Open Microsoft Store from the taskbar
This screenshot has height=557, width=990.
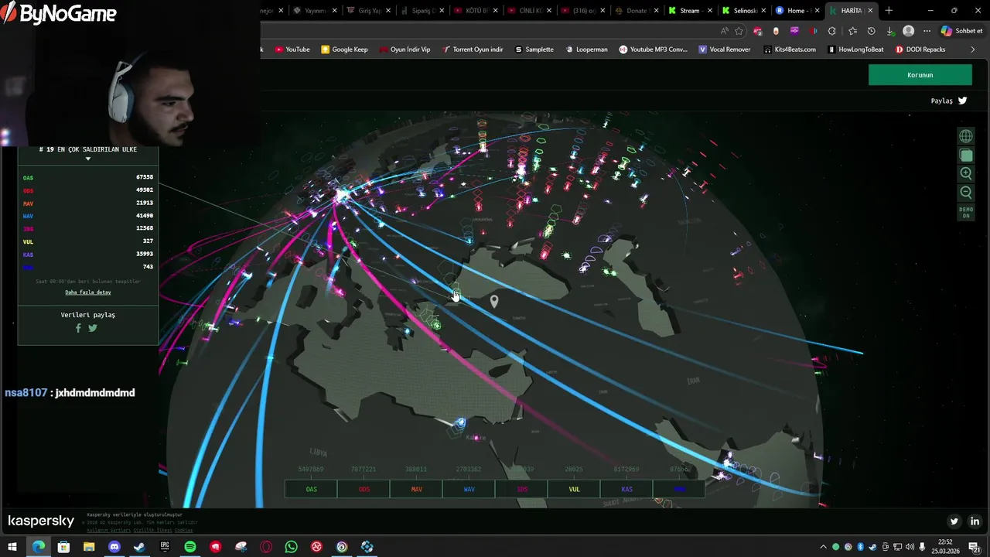pos(63,547)
